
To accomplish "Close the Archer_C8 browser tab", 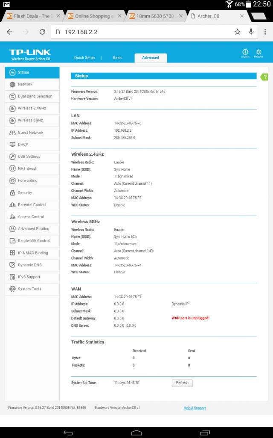I will tap(242, 16).
